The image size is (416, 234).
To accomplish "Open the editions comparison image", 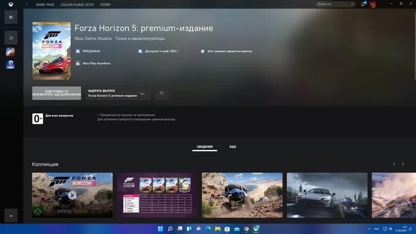I will (x=157, y=195).
